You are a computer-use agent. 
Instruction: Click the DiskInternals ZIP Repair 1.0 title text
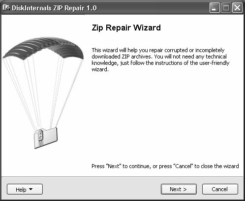[54, 8]
